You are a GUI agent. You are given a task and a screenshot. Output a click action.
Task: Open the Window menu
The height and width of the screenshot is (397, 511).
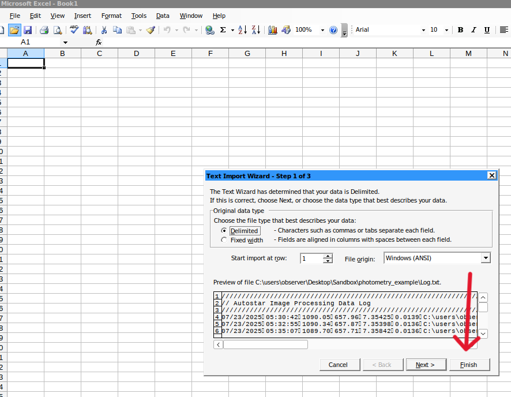pos(191,16)
